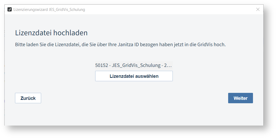Image resolution: width=276 pixels, height=138 pixels.
Task: Click the instruction text about Janitza ID
Action: point(120,45)
